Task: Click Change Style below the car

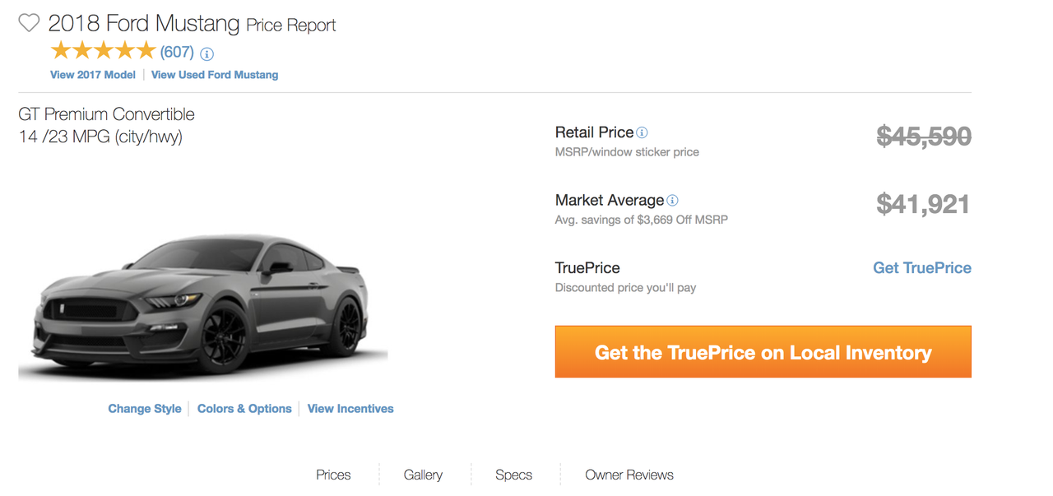Action: 145,409
